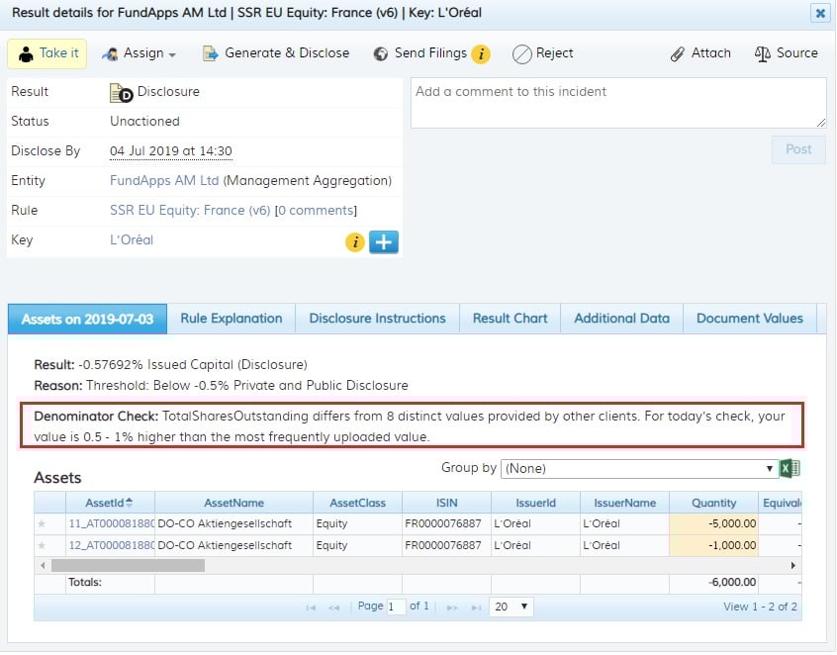Sort by the AssetName column
This screenshot has width=837, height=655.
[233, 503]
